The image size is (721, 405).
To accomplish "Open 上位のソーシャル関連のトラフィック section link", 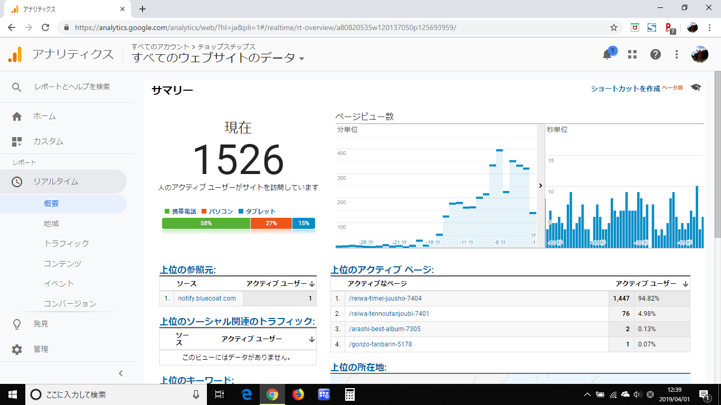I will tap(237, 322).
